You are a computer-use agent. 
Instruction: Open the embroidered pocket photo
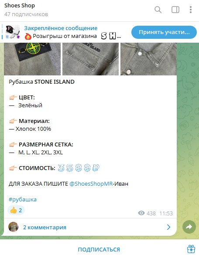[90, 59]
